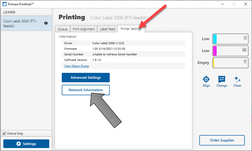
Task: Click the Unable to retrieve Serial Number text
Action: 115,54
